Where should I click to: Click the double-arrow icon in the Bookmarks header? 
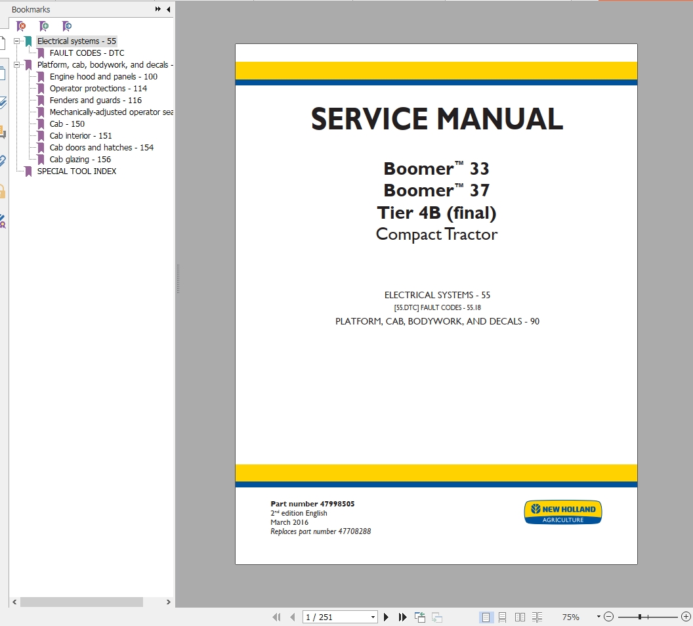pos(157,9)
